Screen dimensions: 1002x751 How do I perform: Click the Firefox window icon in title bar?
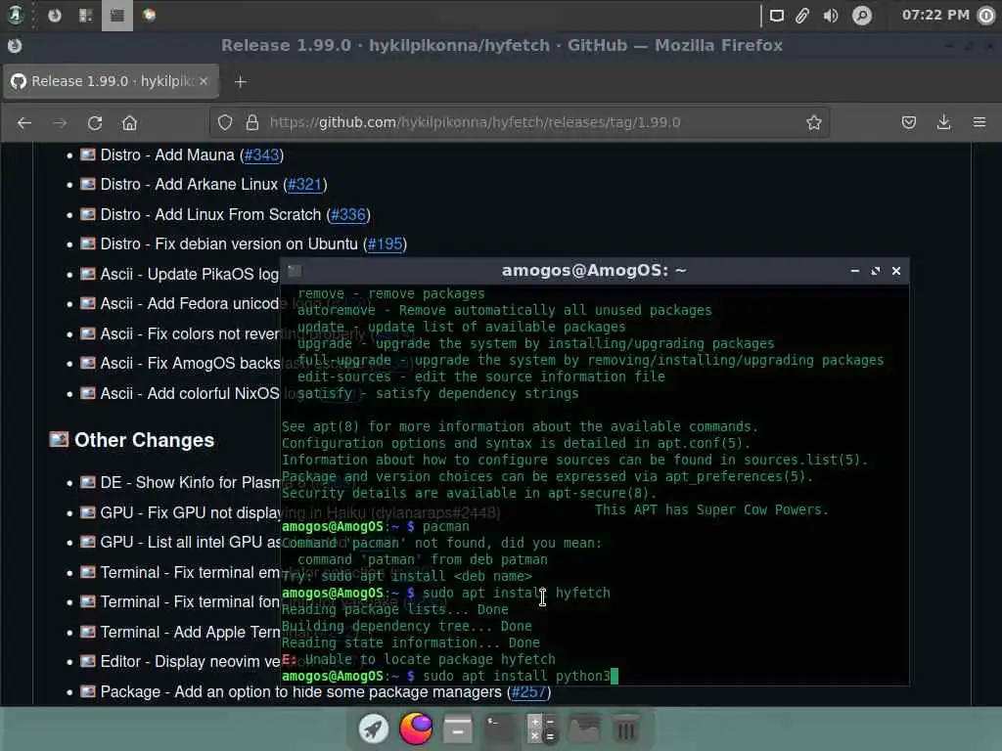[x=15, y=46]
